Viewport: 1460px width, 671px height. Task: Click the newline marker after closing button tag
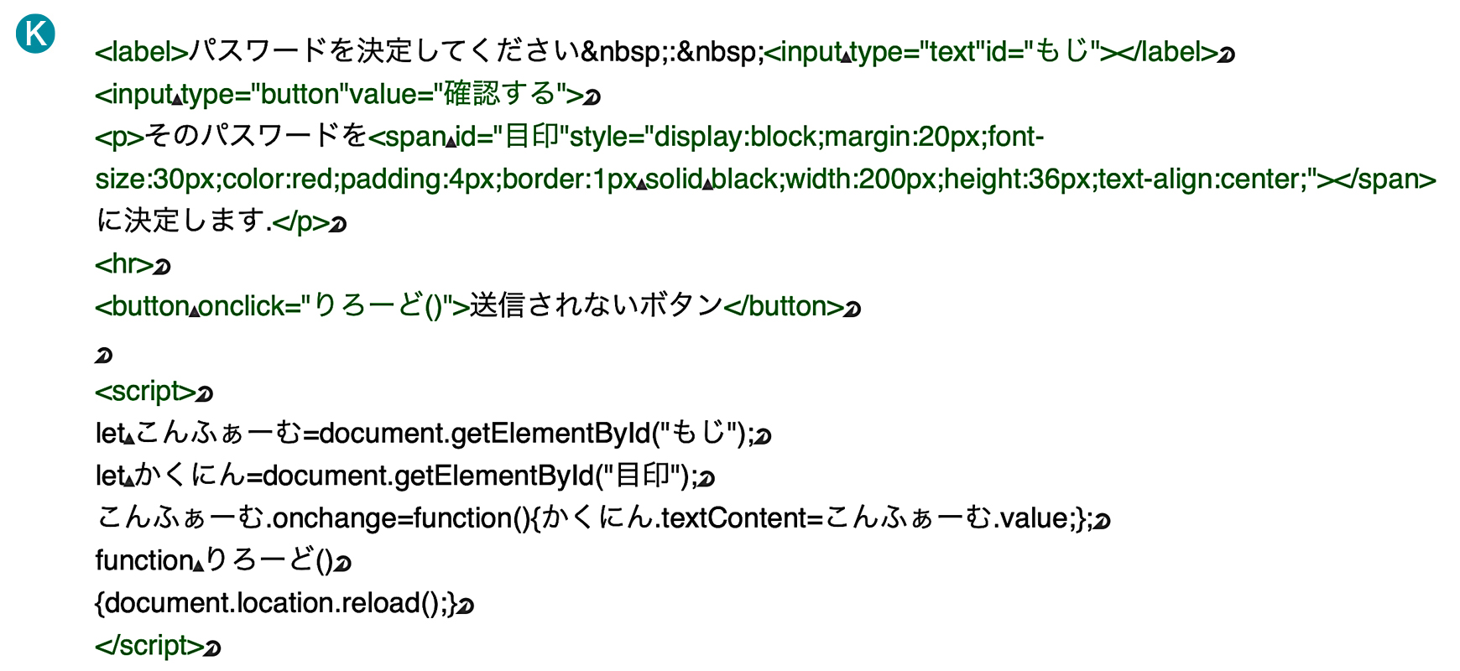pyautogui.click(x=853, y=309)
